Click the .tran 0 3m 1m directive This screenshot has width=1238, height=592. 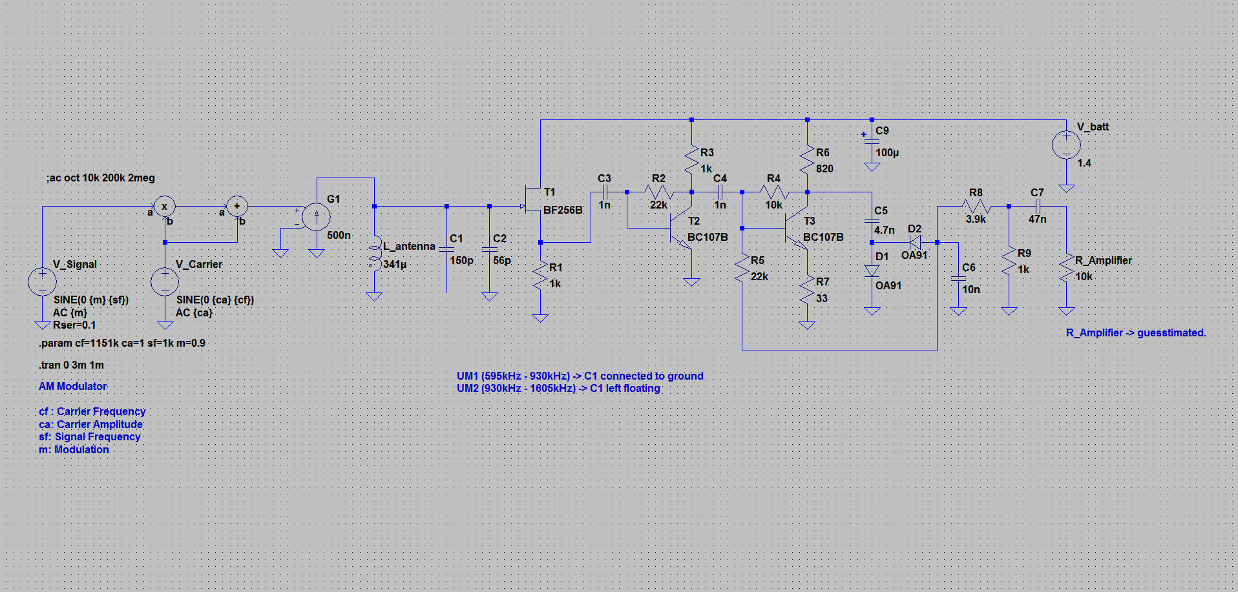[x=71, y=365]
